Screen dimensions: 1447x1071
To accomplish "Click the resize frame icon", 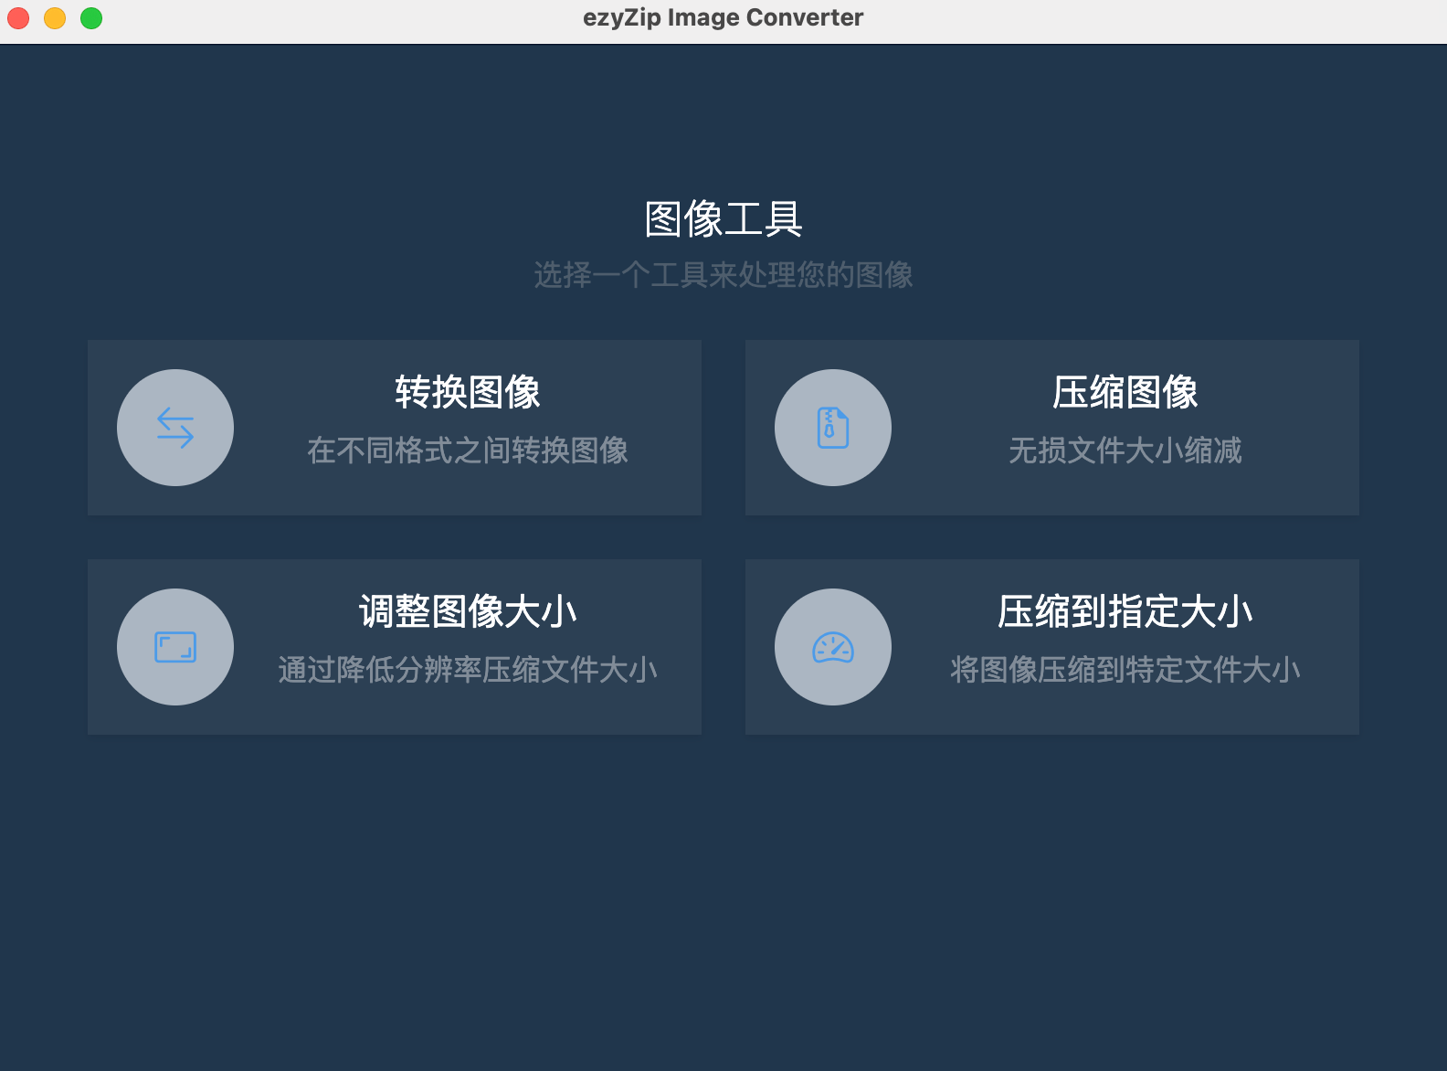I will [x=175, y=647].
